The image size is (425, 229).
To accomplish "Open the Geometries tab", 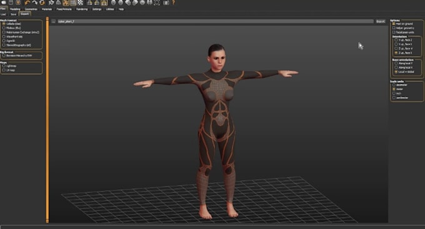I will (31, 9).
